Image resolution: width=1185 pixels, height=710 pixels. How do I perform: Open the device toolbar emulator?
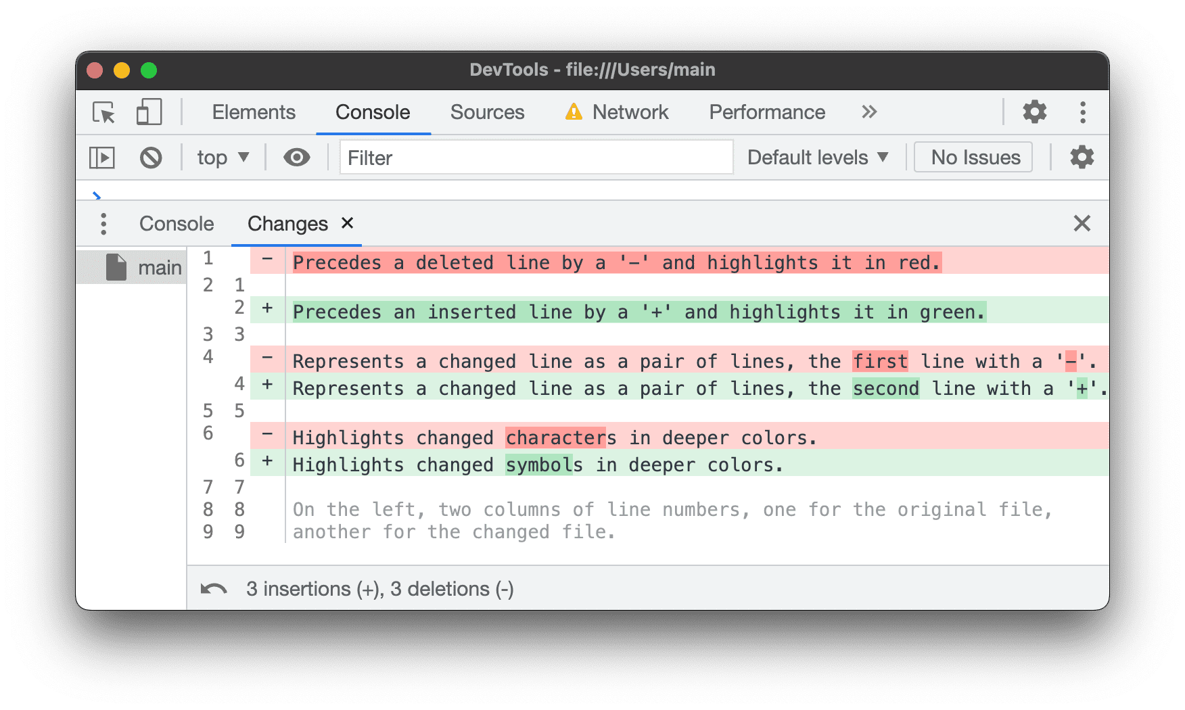148,112
